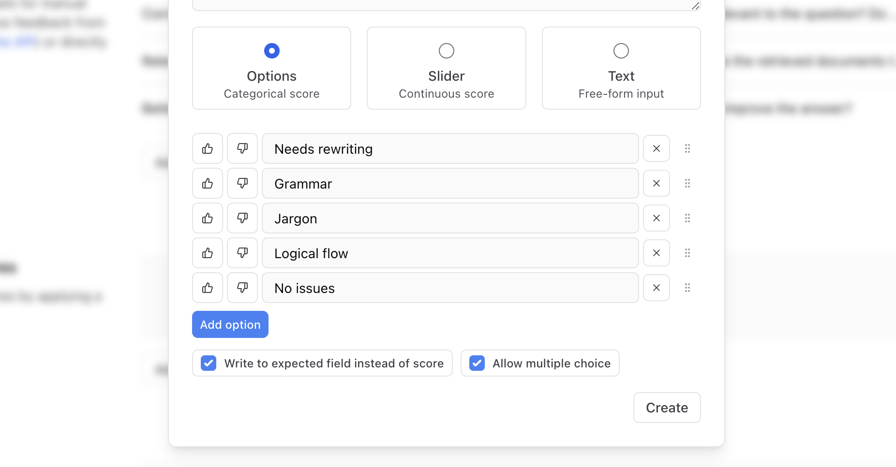The width and height of the screenshot is (896, 467).
Task: Select Text free-form input type
Action: pos(621,68)
